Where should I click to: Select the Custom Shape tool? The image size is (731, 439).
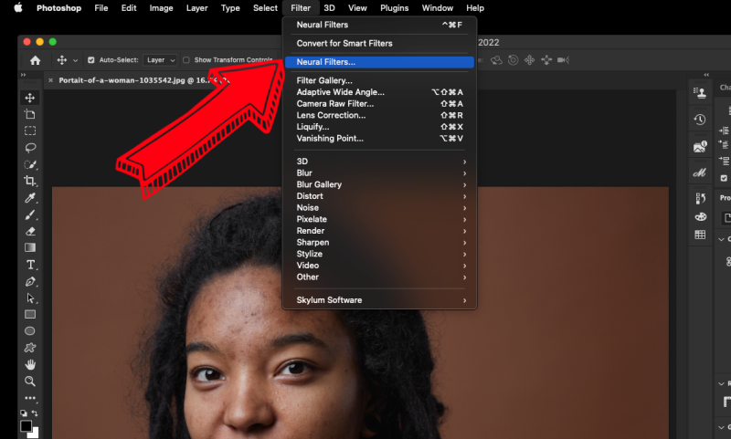30,348
